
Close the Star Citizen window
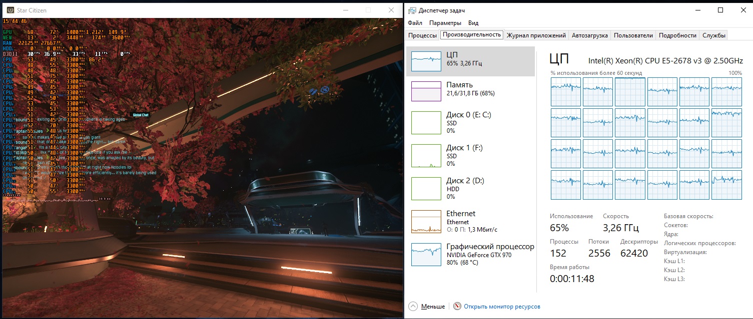point(391,10)
